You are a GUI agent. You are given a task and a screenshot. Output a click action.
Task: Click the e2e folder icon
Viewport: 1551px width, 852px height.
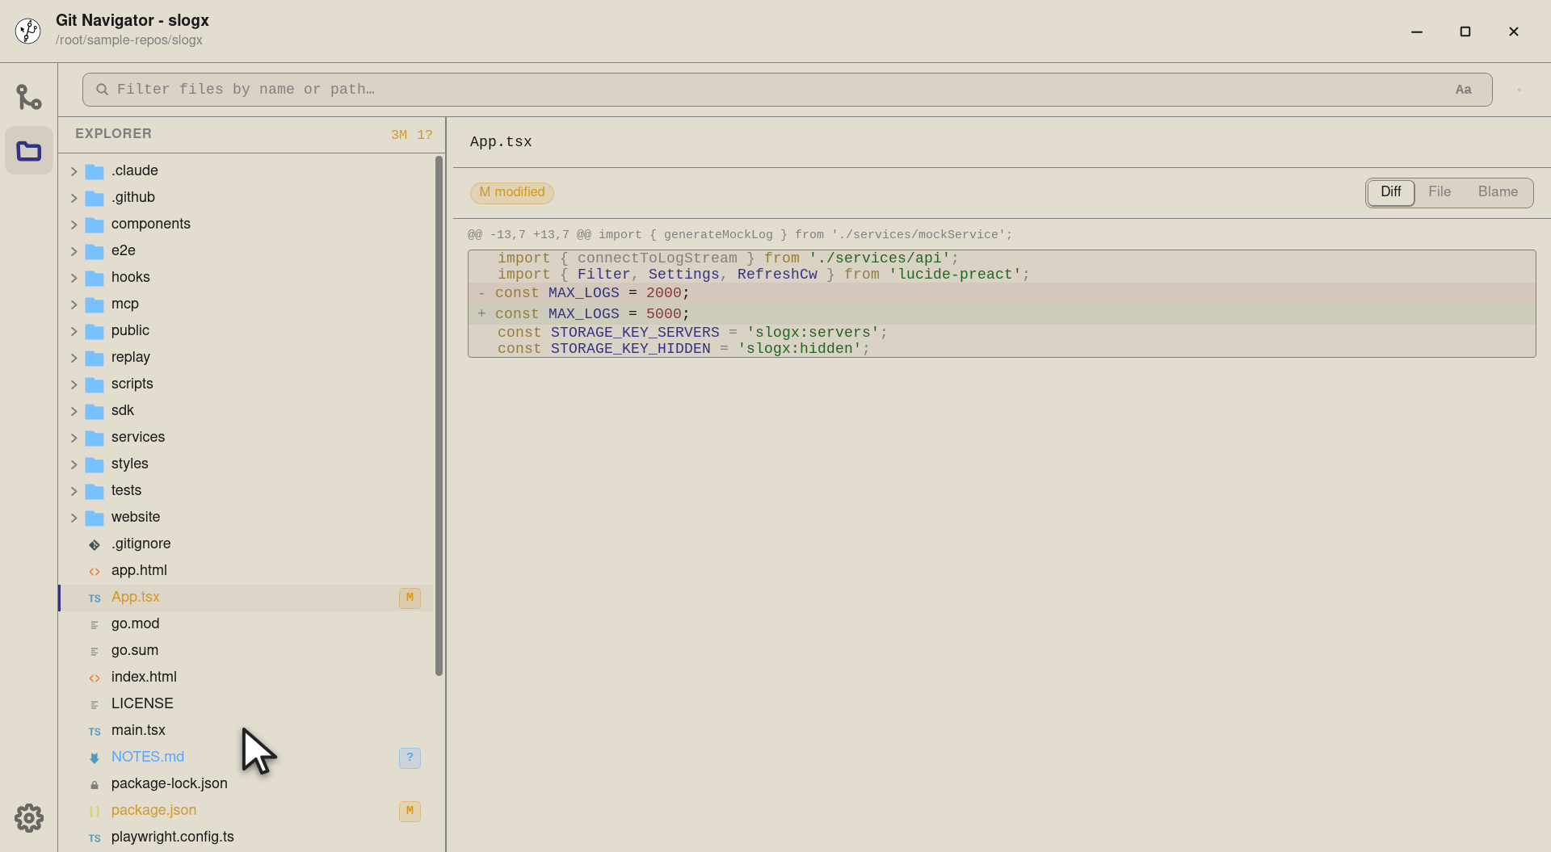click(95, 251)
